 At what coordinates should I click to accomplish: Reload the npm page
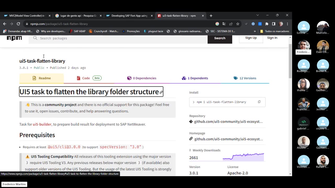18,24
